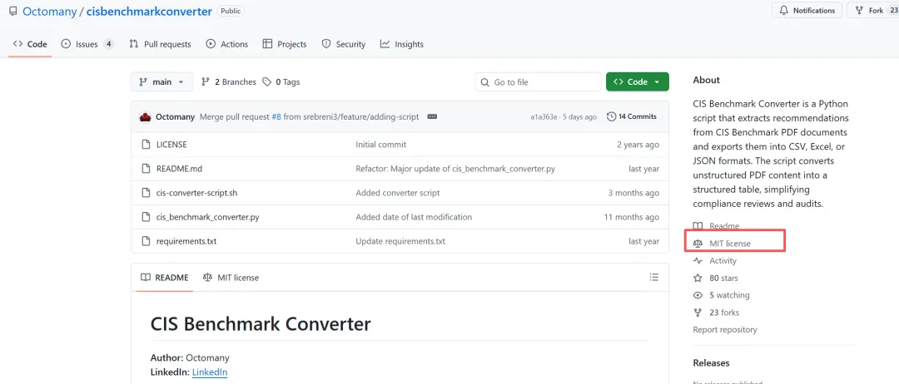The height and width of the screenshot is (384, 899).
Task: Select the MIT license tab in file viewer
Action: click(x=231, y=278)
